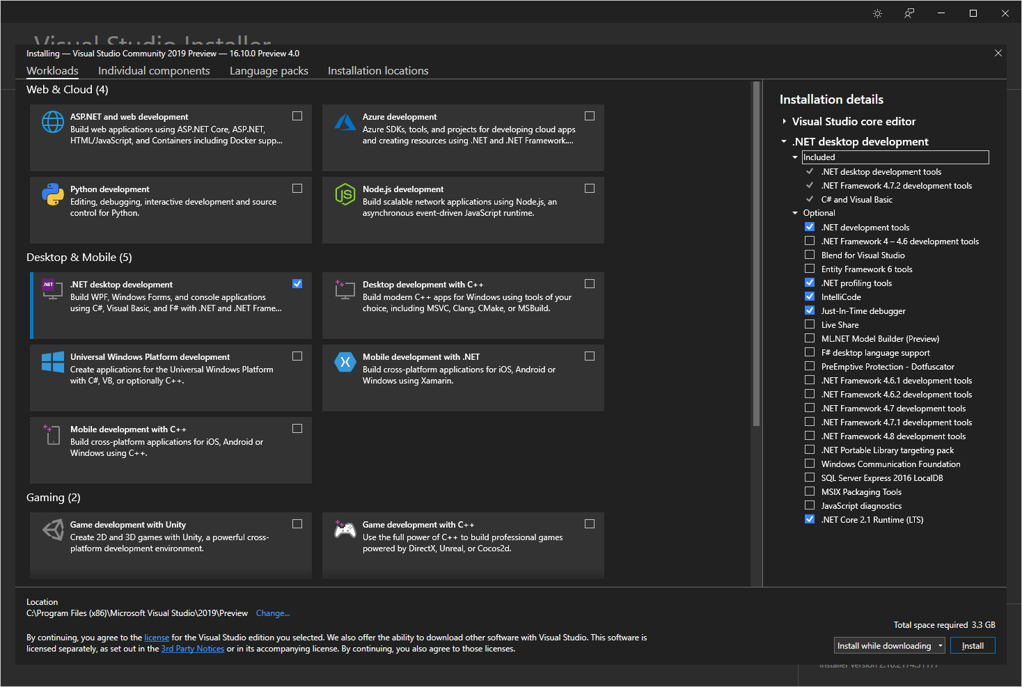The image size is (1022, 687).
Task: Collapse the Included components group
Action: coord(795,157)
